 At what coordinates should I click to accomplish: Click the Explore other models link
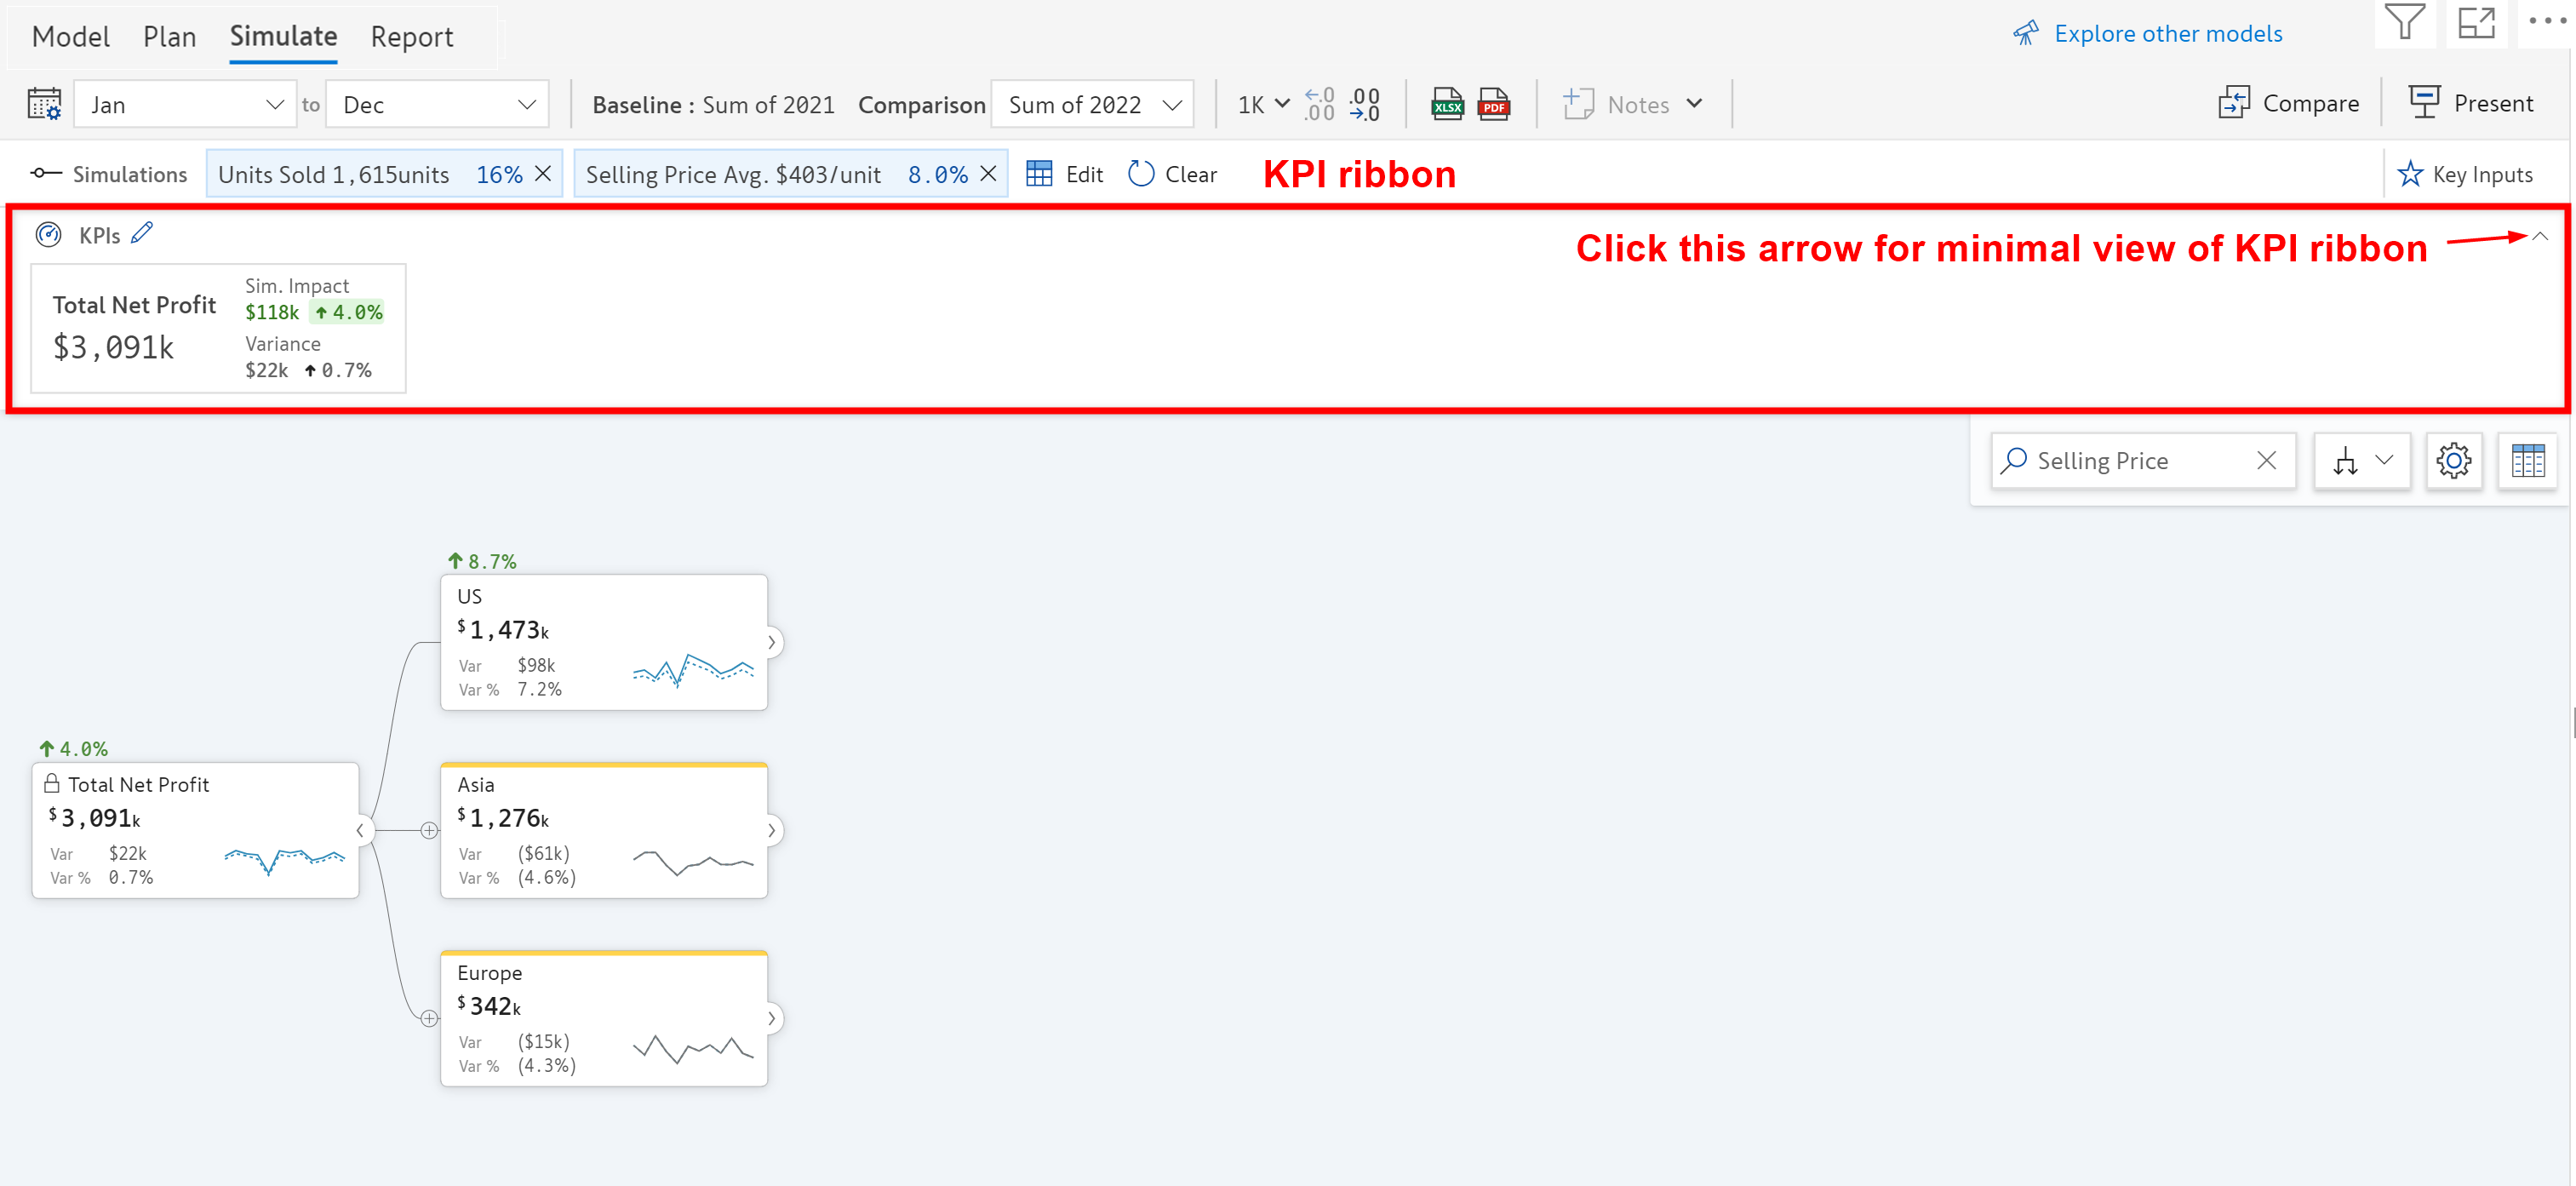[x=2167, y=34]
